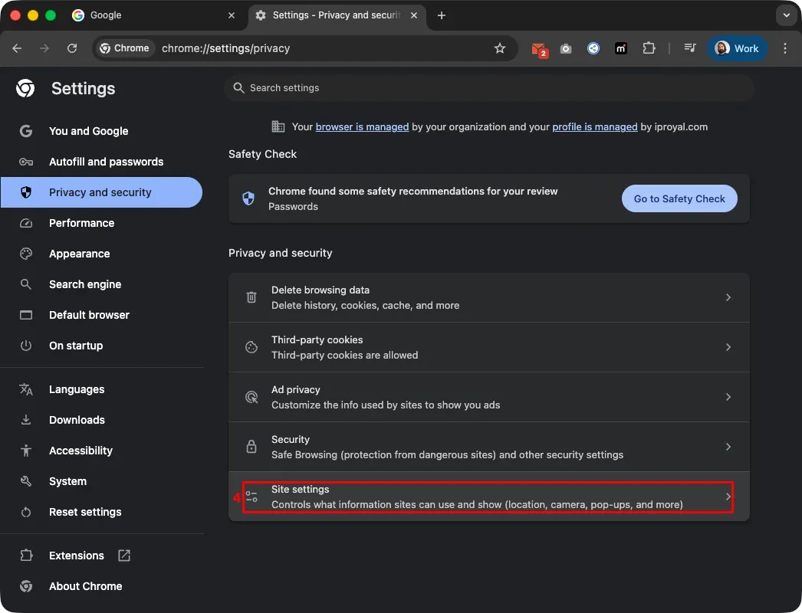
Task: Click the external link icon beside Extensions
Action: pyautogui.click(x=124, y=556)
